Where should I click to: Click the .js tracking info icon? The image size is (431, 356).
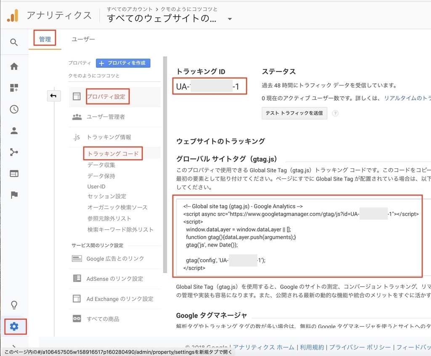click(77, 137)
